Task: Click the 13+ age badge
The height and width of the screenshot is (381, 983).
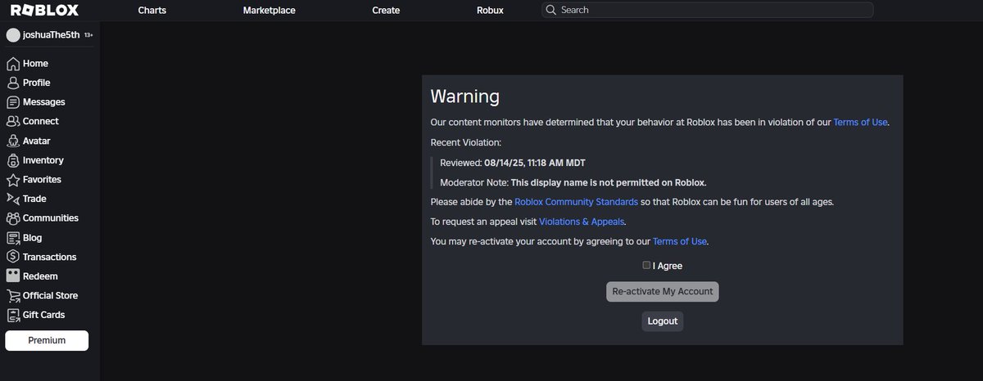Action: (x=88, y=36)
